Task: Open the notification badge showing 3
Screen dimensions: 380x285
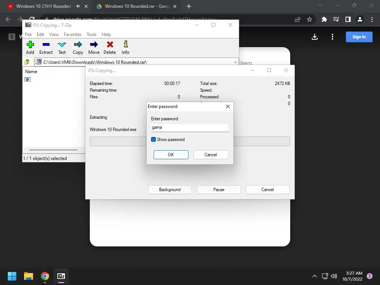Action: click(370, 276)
